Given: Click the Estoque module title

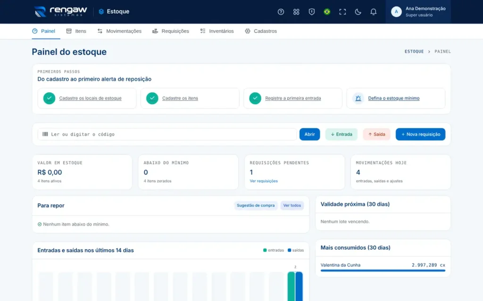Looking at the screenshot, I should 118,12.
